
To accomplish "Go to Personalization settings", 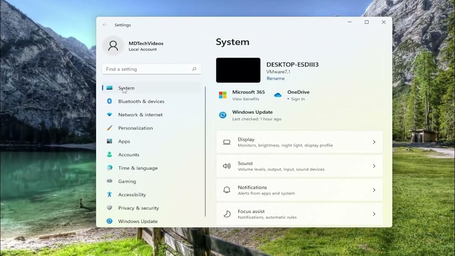I will pyautogui.click(x=152, y=128).
